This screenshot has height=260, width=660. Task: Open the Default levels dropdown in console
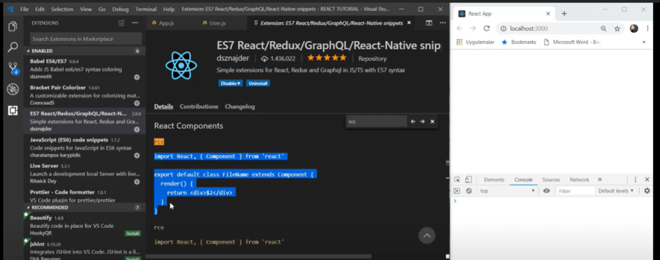pyautogui.click(x=615, y=191)
